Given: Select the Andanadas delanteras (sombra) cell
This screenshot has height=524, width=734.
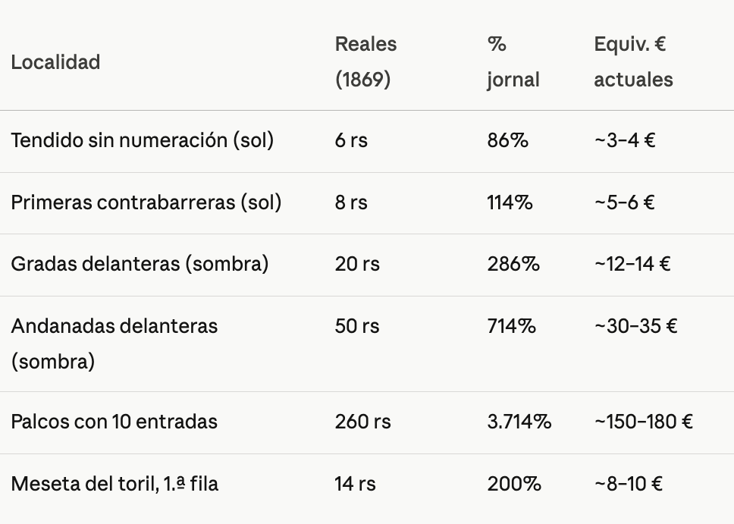Looking at the screenshot, I should [x=114, y=344].
